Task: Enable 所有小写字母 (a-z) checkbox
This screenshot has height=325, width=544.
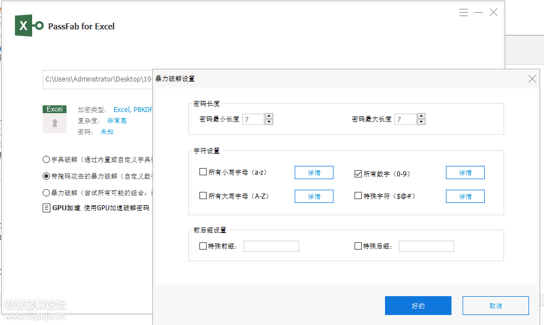Action: coord(203,171)
